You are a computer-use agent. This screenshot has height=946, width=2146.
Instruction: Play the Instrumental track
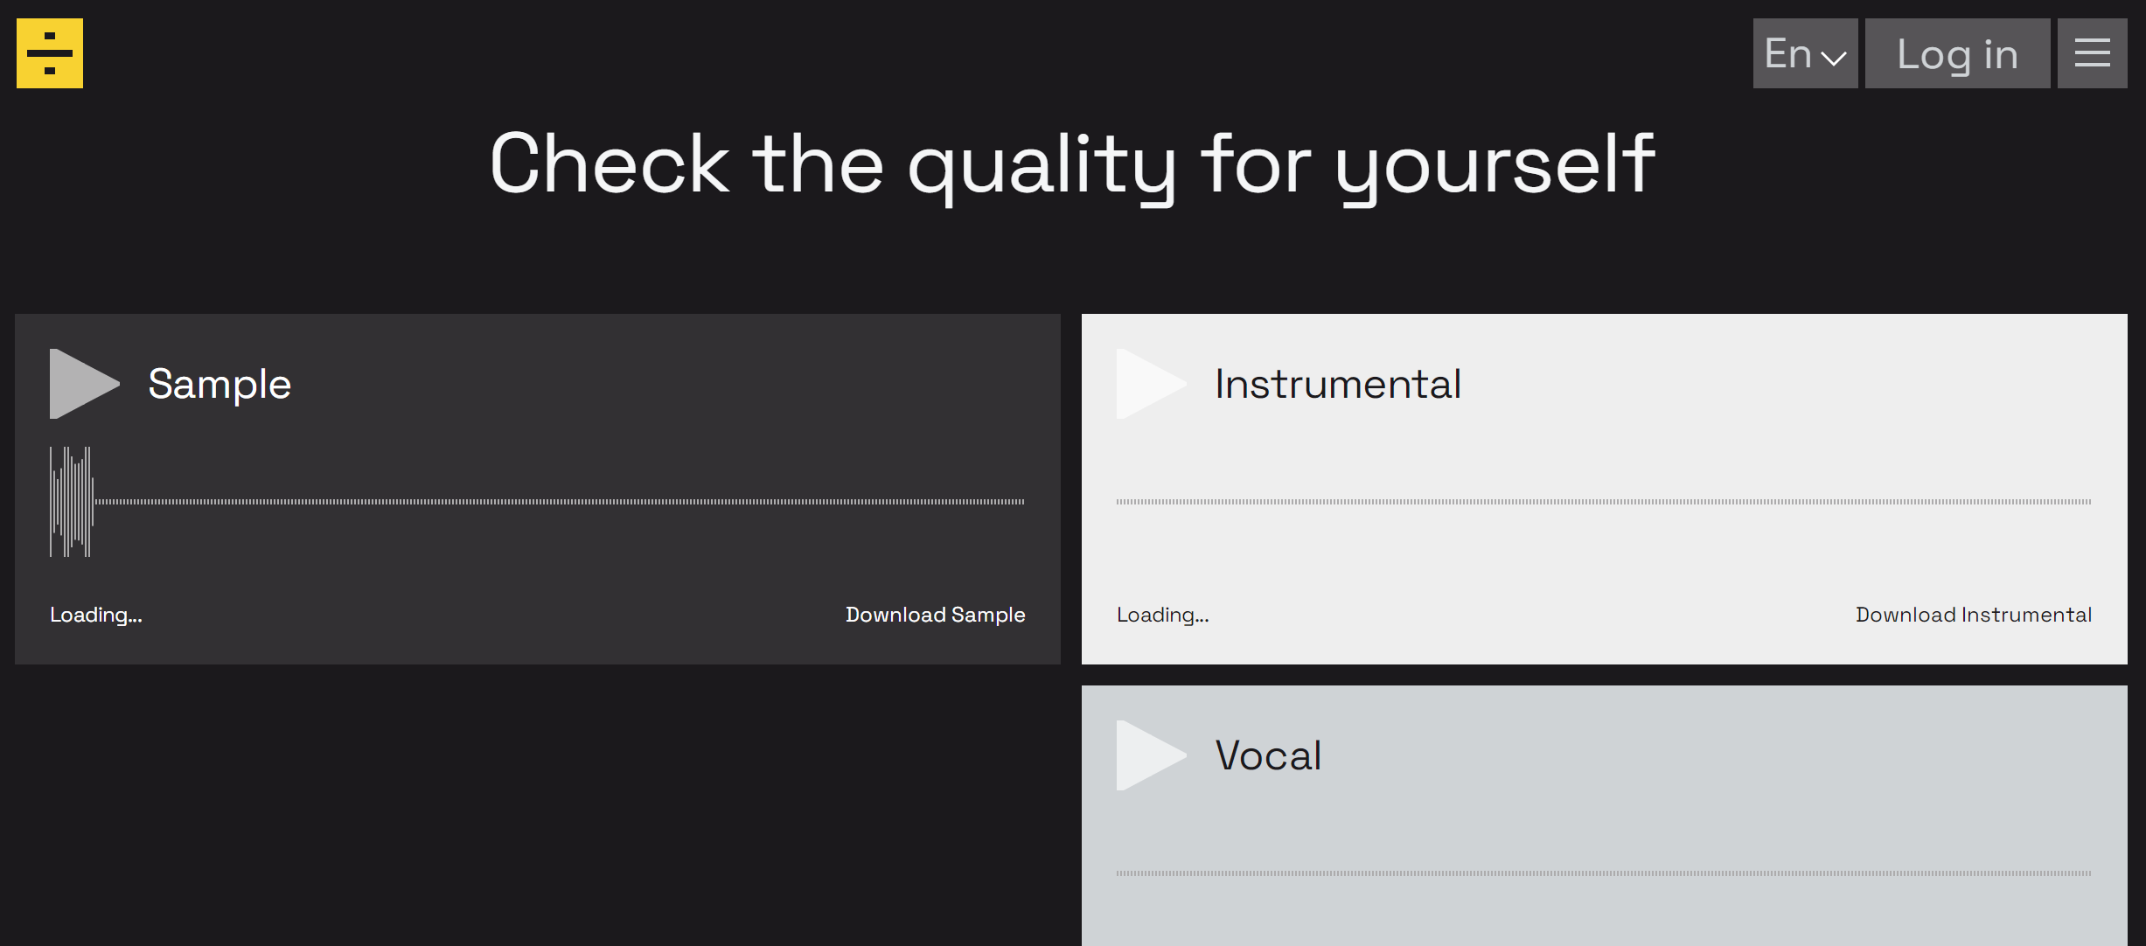pos(1149,384)
